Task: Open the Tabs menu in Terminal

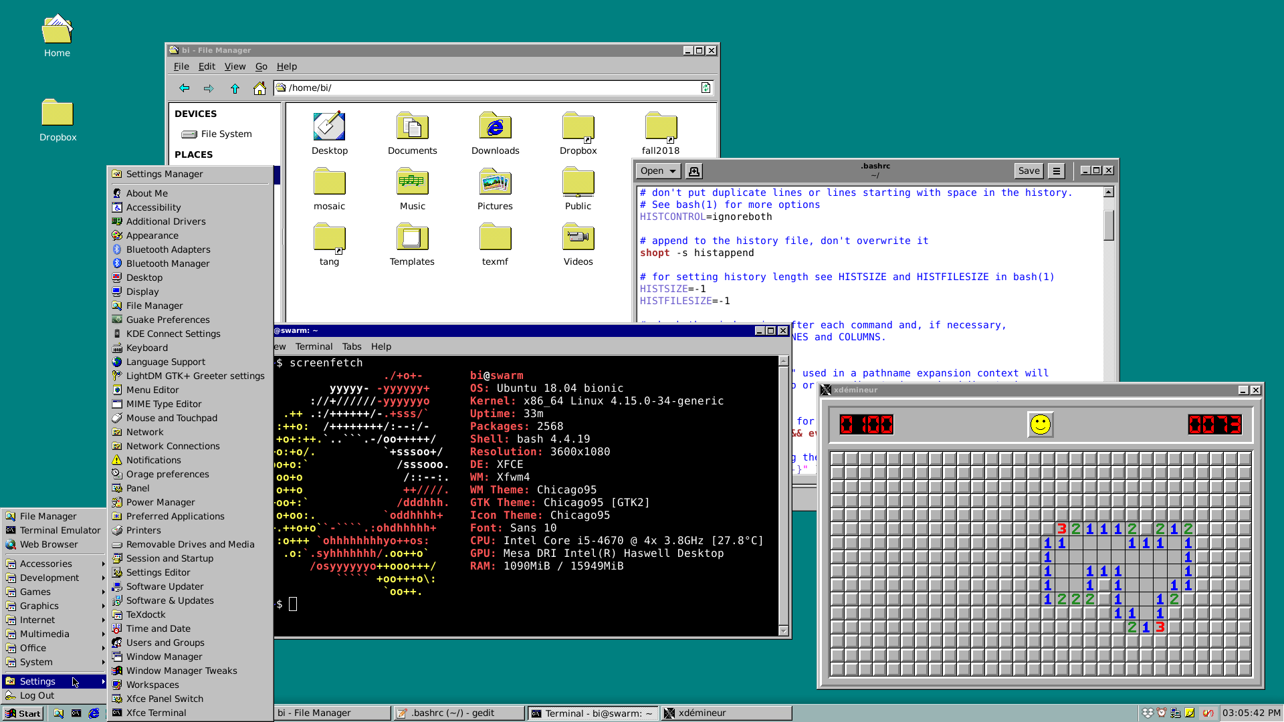Action: 352,346
